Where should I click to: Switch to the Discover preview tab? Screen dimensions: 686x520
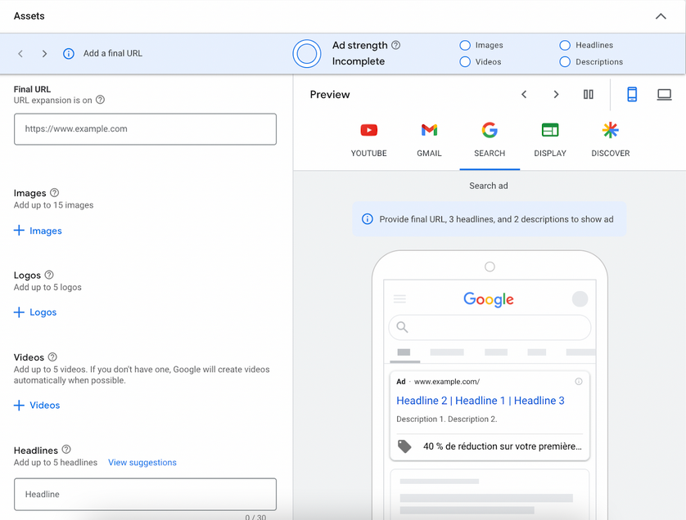(611, 139)
